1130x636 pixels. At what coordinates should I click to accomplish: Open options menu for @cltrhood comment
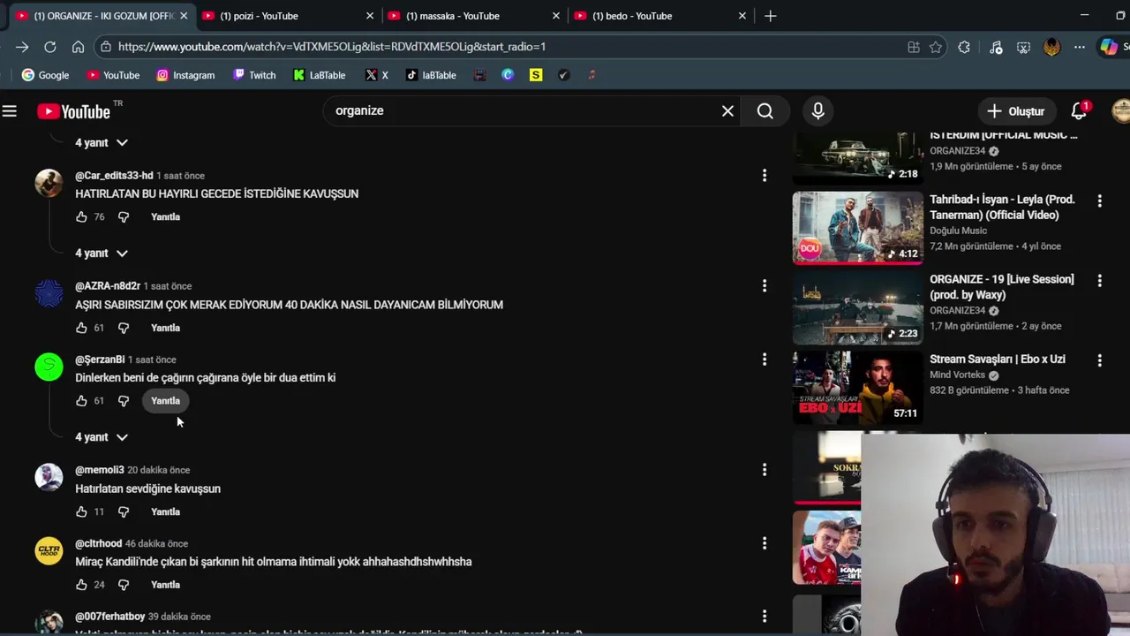point(765,543)
